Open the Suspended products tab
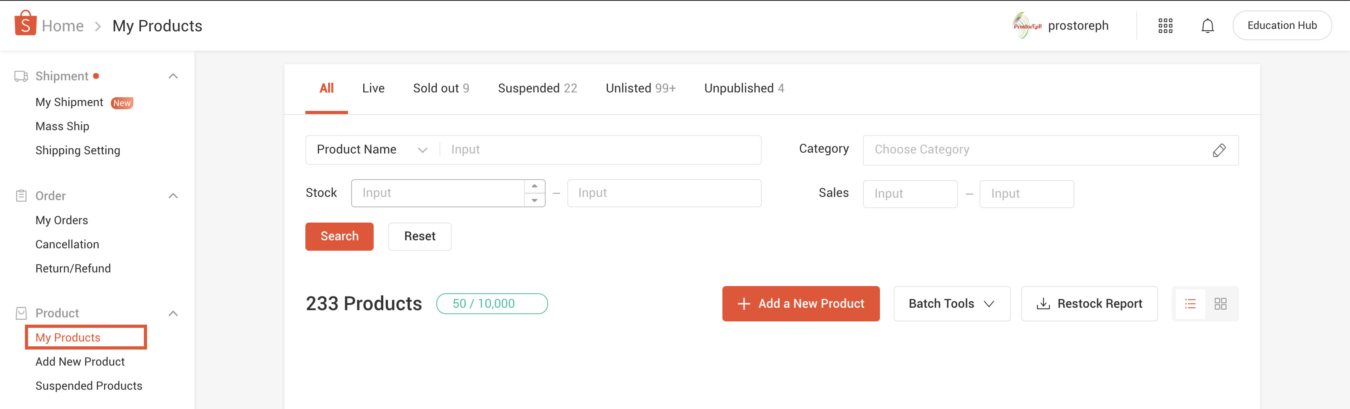This screenshot has height=409, width=1350. 537,88
